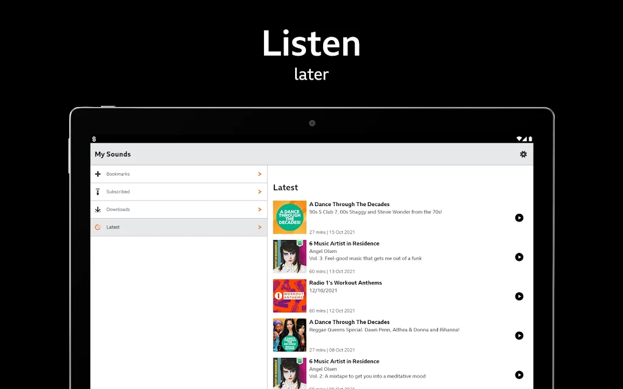Open the title above "Vol. 3: Feel-good music"

point(344,243)
